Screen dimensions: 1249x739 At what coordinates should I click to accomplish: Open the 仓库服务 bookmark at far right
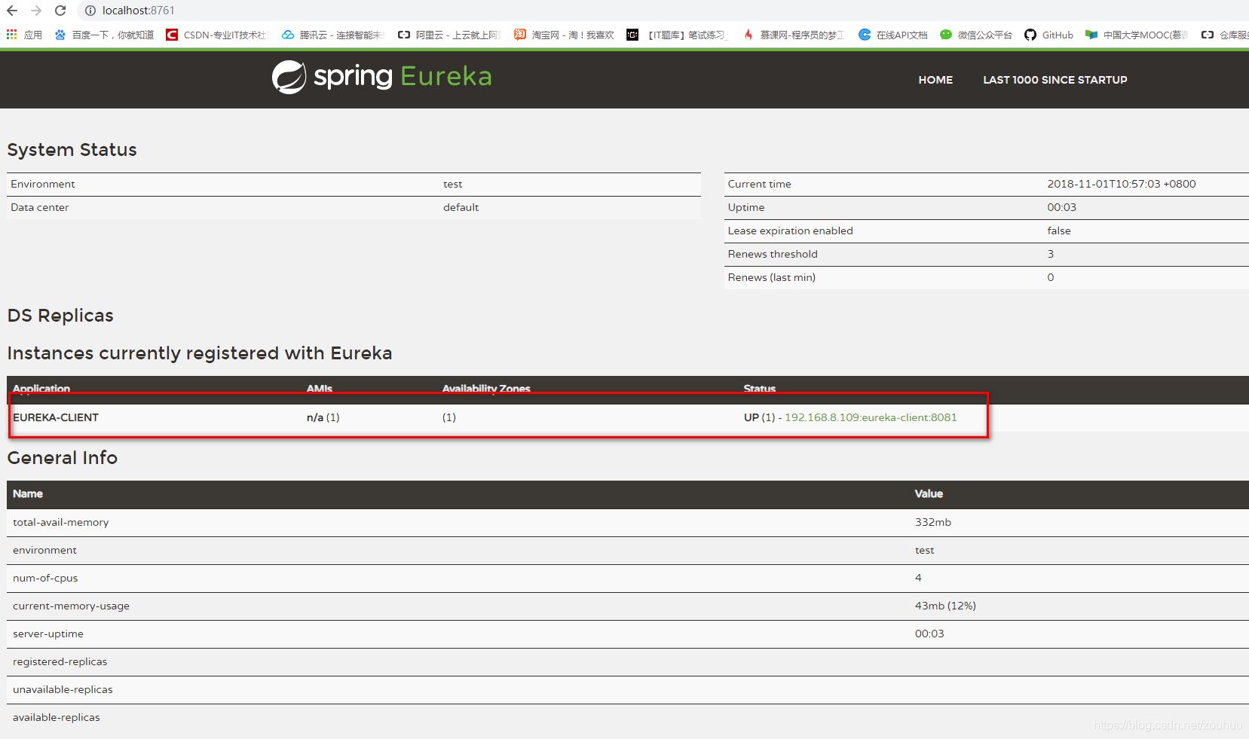coord(1225,35)
